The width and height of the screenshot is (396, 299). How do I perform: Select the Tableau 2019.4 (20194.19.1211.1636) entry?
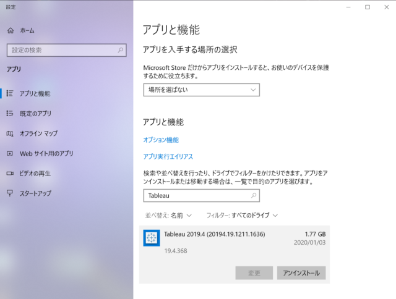pos(235,255)
